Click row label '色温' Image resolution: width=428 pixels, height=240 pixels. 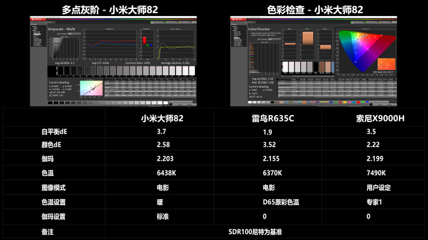pos(48,173)
